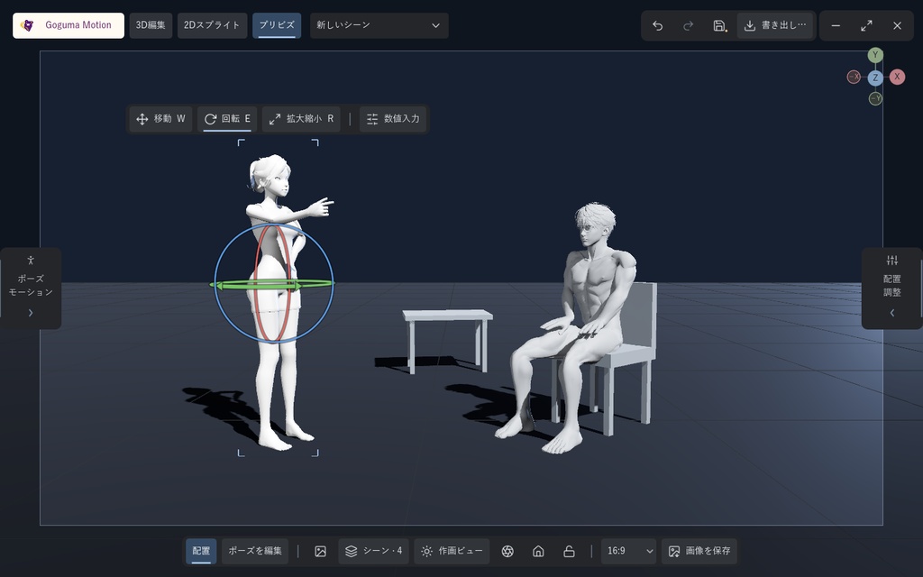Click the background image icon in bottom bar
Viewport: 923px width, 577px height.
click(x=320, y=551)
